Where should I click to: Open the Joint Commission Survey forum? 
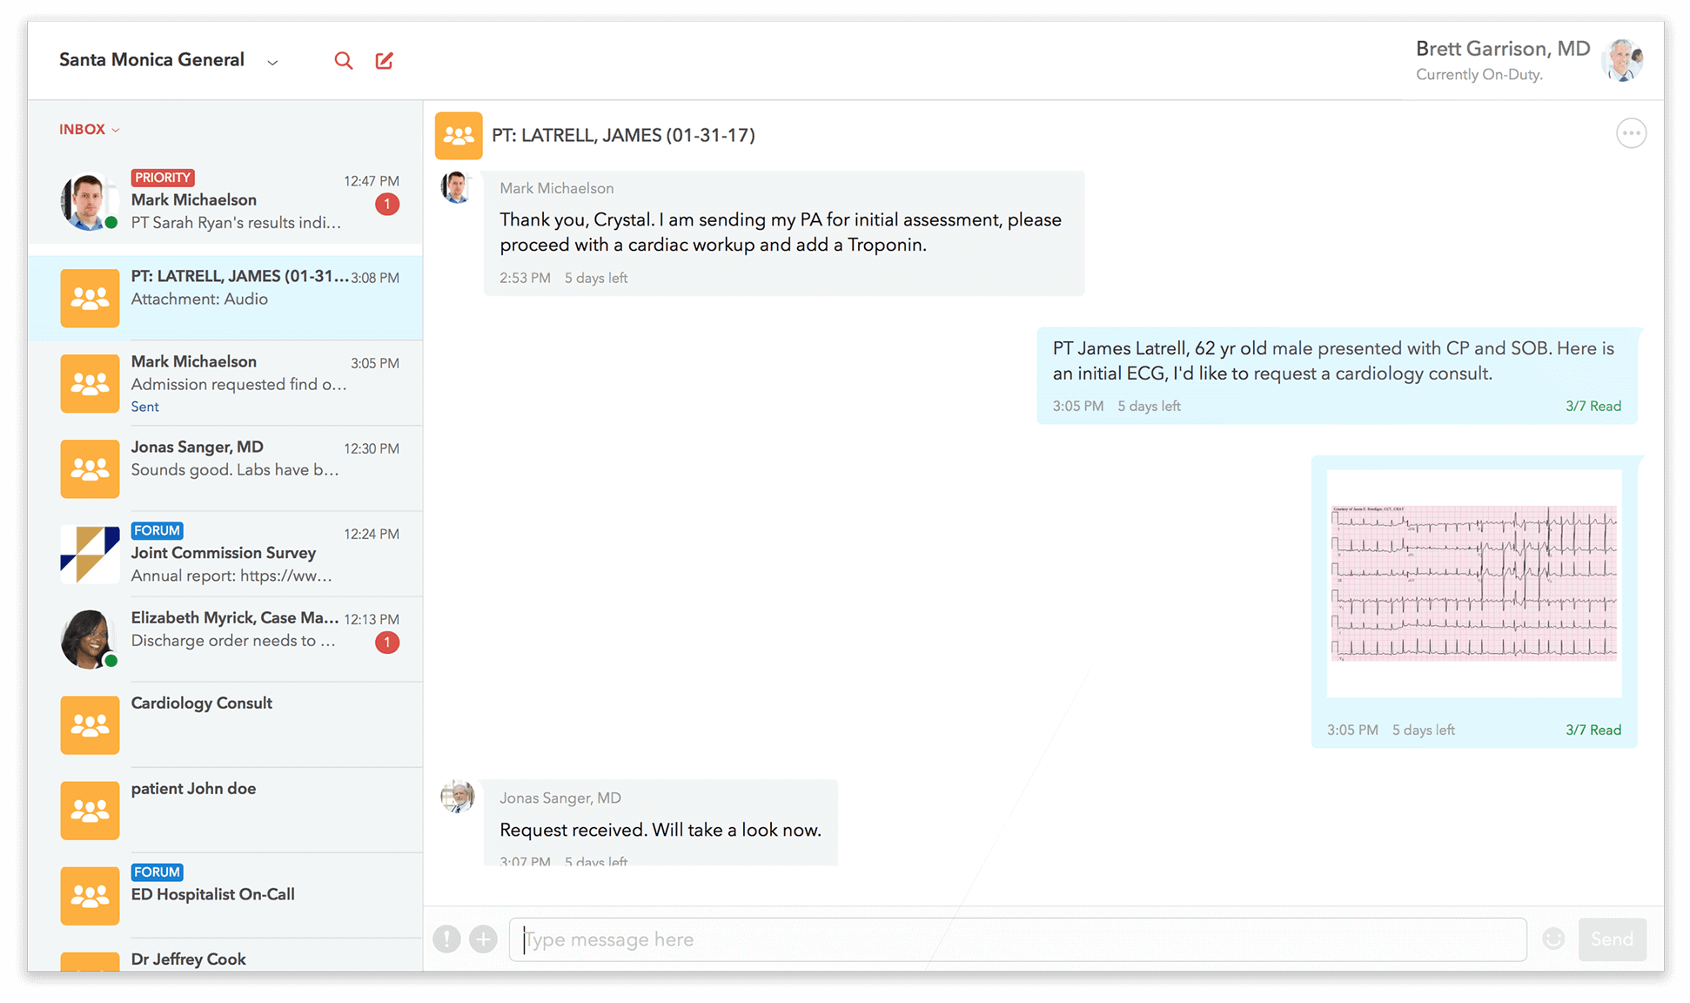coord(225,554)
